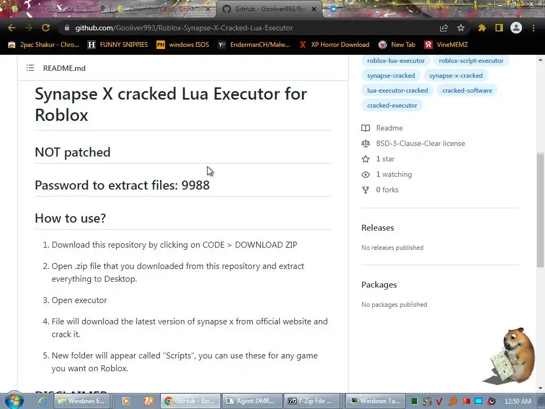
Task: Open the media player taskbar icon
Action: (126, 401)
